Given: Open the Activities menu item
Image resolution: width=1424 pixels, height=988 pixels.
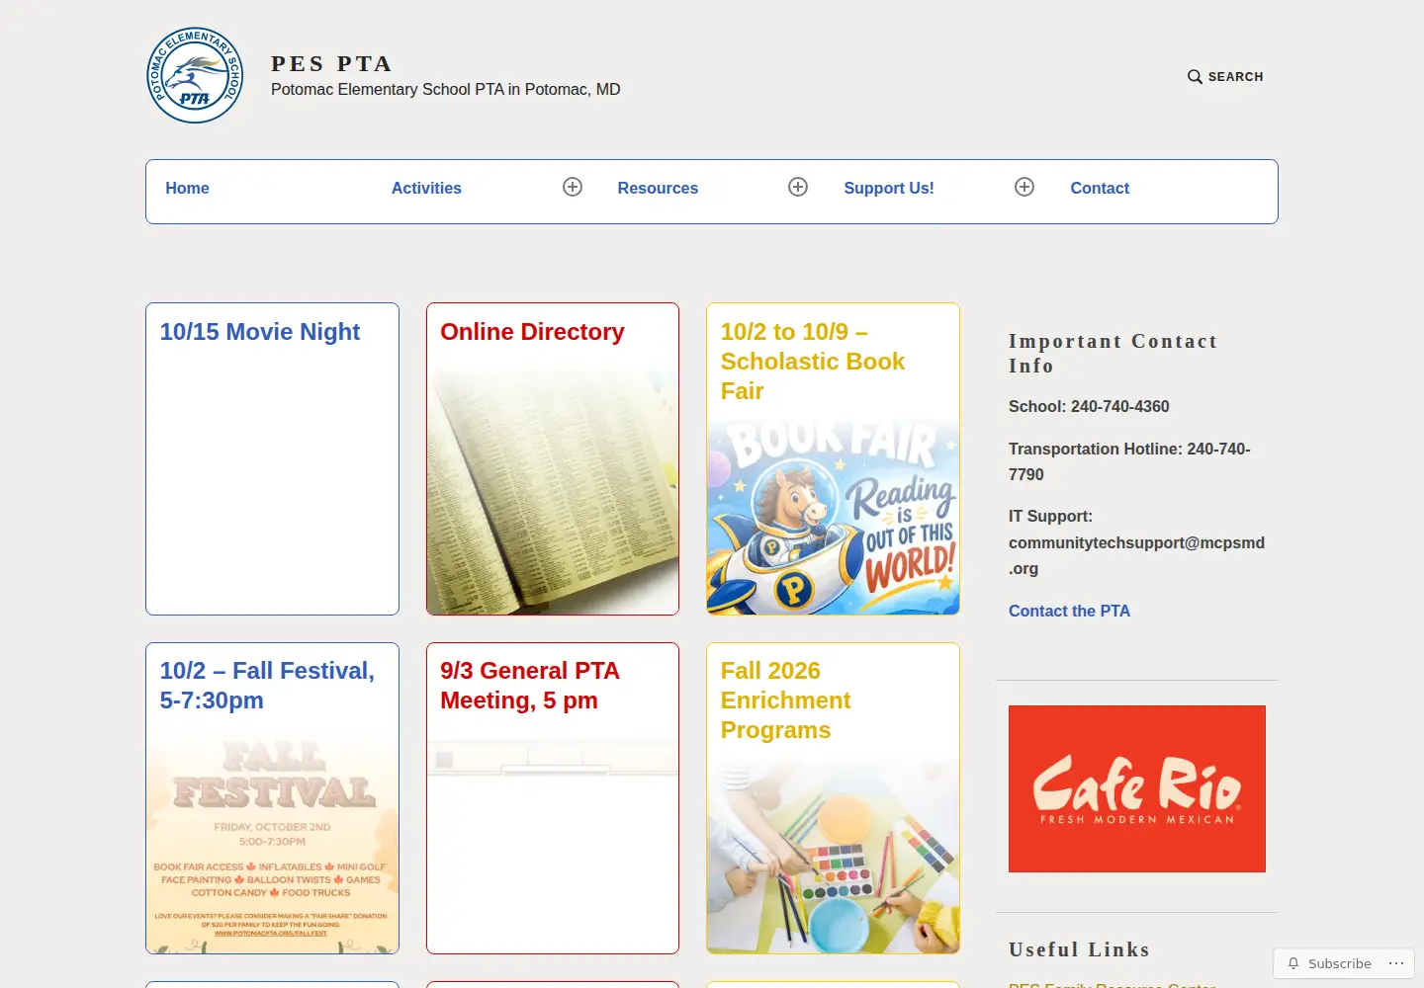Looking at the screenshot, I should click(x=426, y=188).
